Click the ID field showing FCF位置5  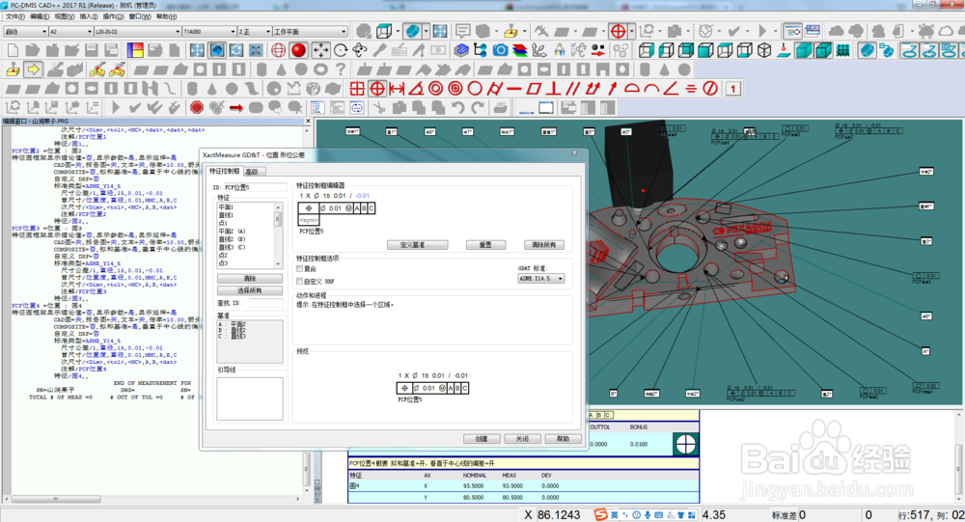point(256,187)
